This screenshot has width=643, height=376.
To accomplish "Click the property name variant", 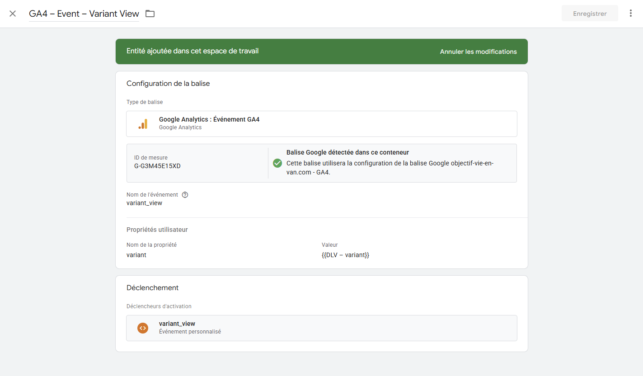I will coord(136,255).
